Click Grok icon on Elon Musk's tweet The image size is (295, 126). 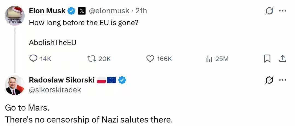[269, 11]
